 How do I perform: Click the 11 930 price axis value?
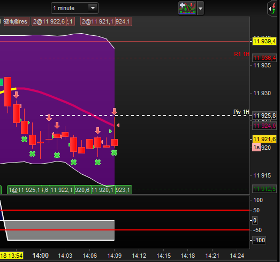coord(262,93)
